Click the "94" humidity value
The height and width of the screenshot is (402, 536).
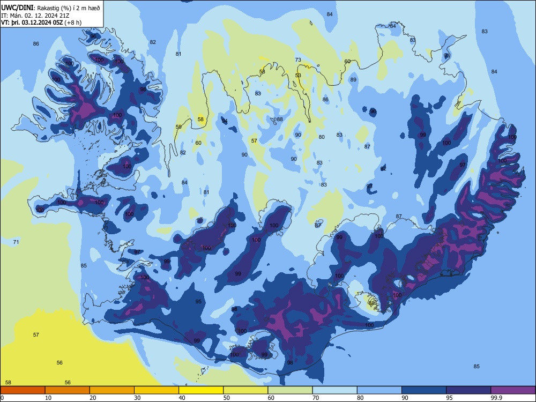pos(225,121)
